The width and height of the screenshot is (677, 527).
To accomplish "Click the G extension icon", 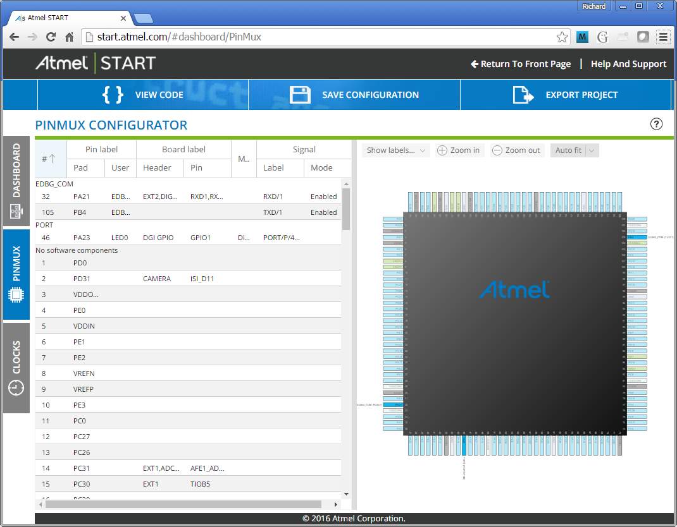I will click(602, 37).
